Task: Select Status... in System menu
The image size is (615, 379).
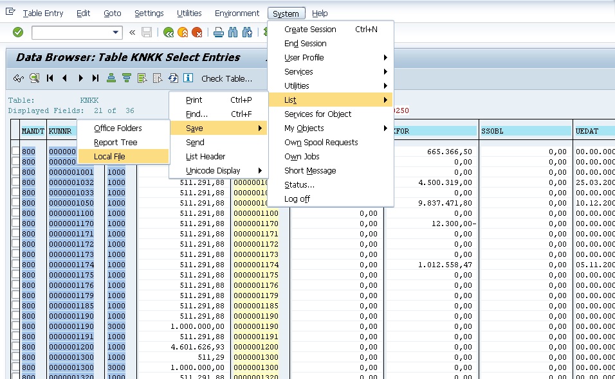Action: tap(331, 184)
